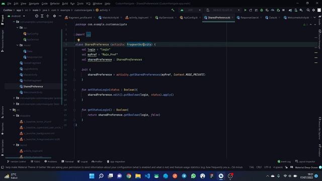Open the File menu
Image resolution: width=322 pixels, height=181 pixels.
coord(9,4)
